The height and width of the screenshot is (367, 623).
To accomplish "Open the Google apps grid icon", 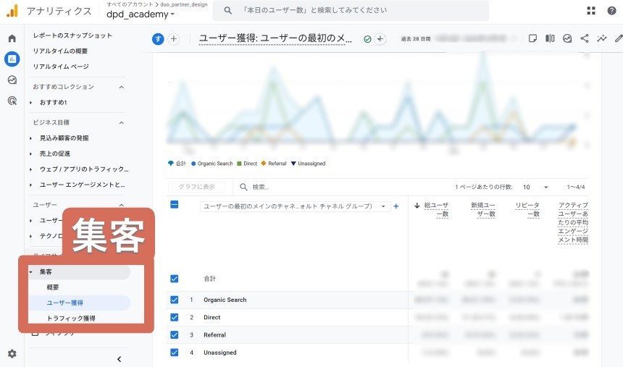I will tap(591, 11).
